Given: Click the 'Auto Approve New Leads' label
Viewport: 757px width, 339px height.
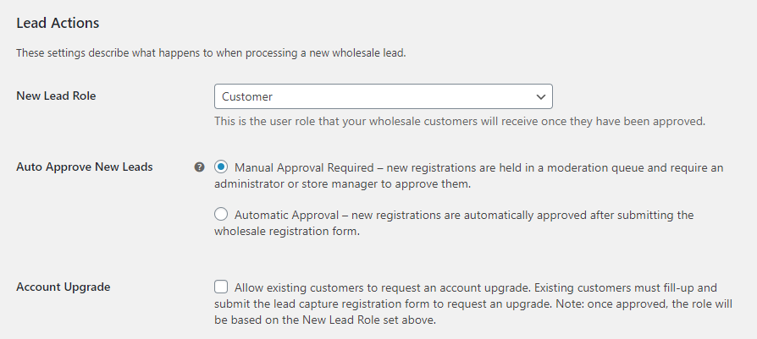Looking at the screenshot, I should (x=85, y=167).
